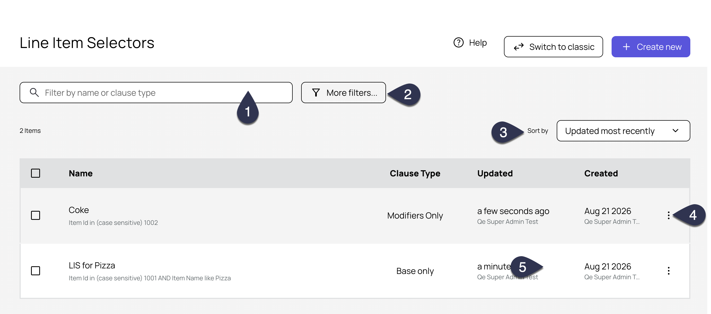Click the Create new button

[651, 47]
